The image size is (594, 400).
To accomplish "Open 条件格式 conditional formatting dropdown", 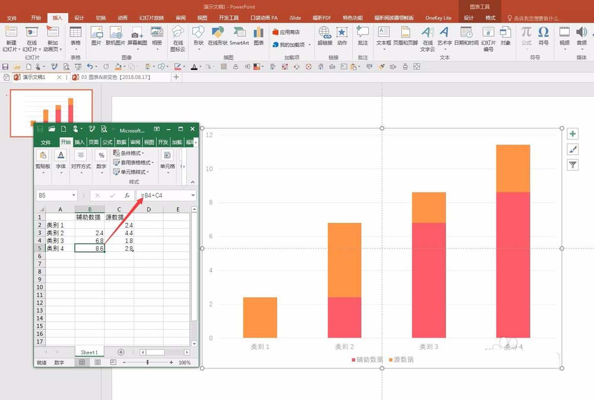I will click(x=129, y=153).
